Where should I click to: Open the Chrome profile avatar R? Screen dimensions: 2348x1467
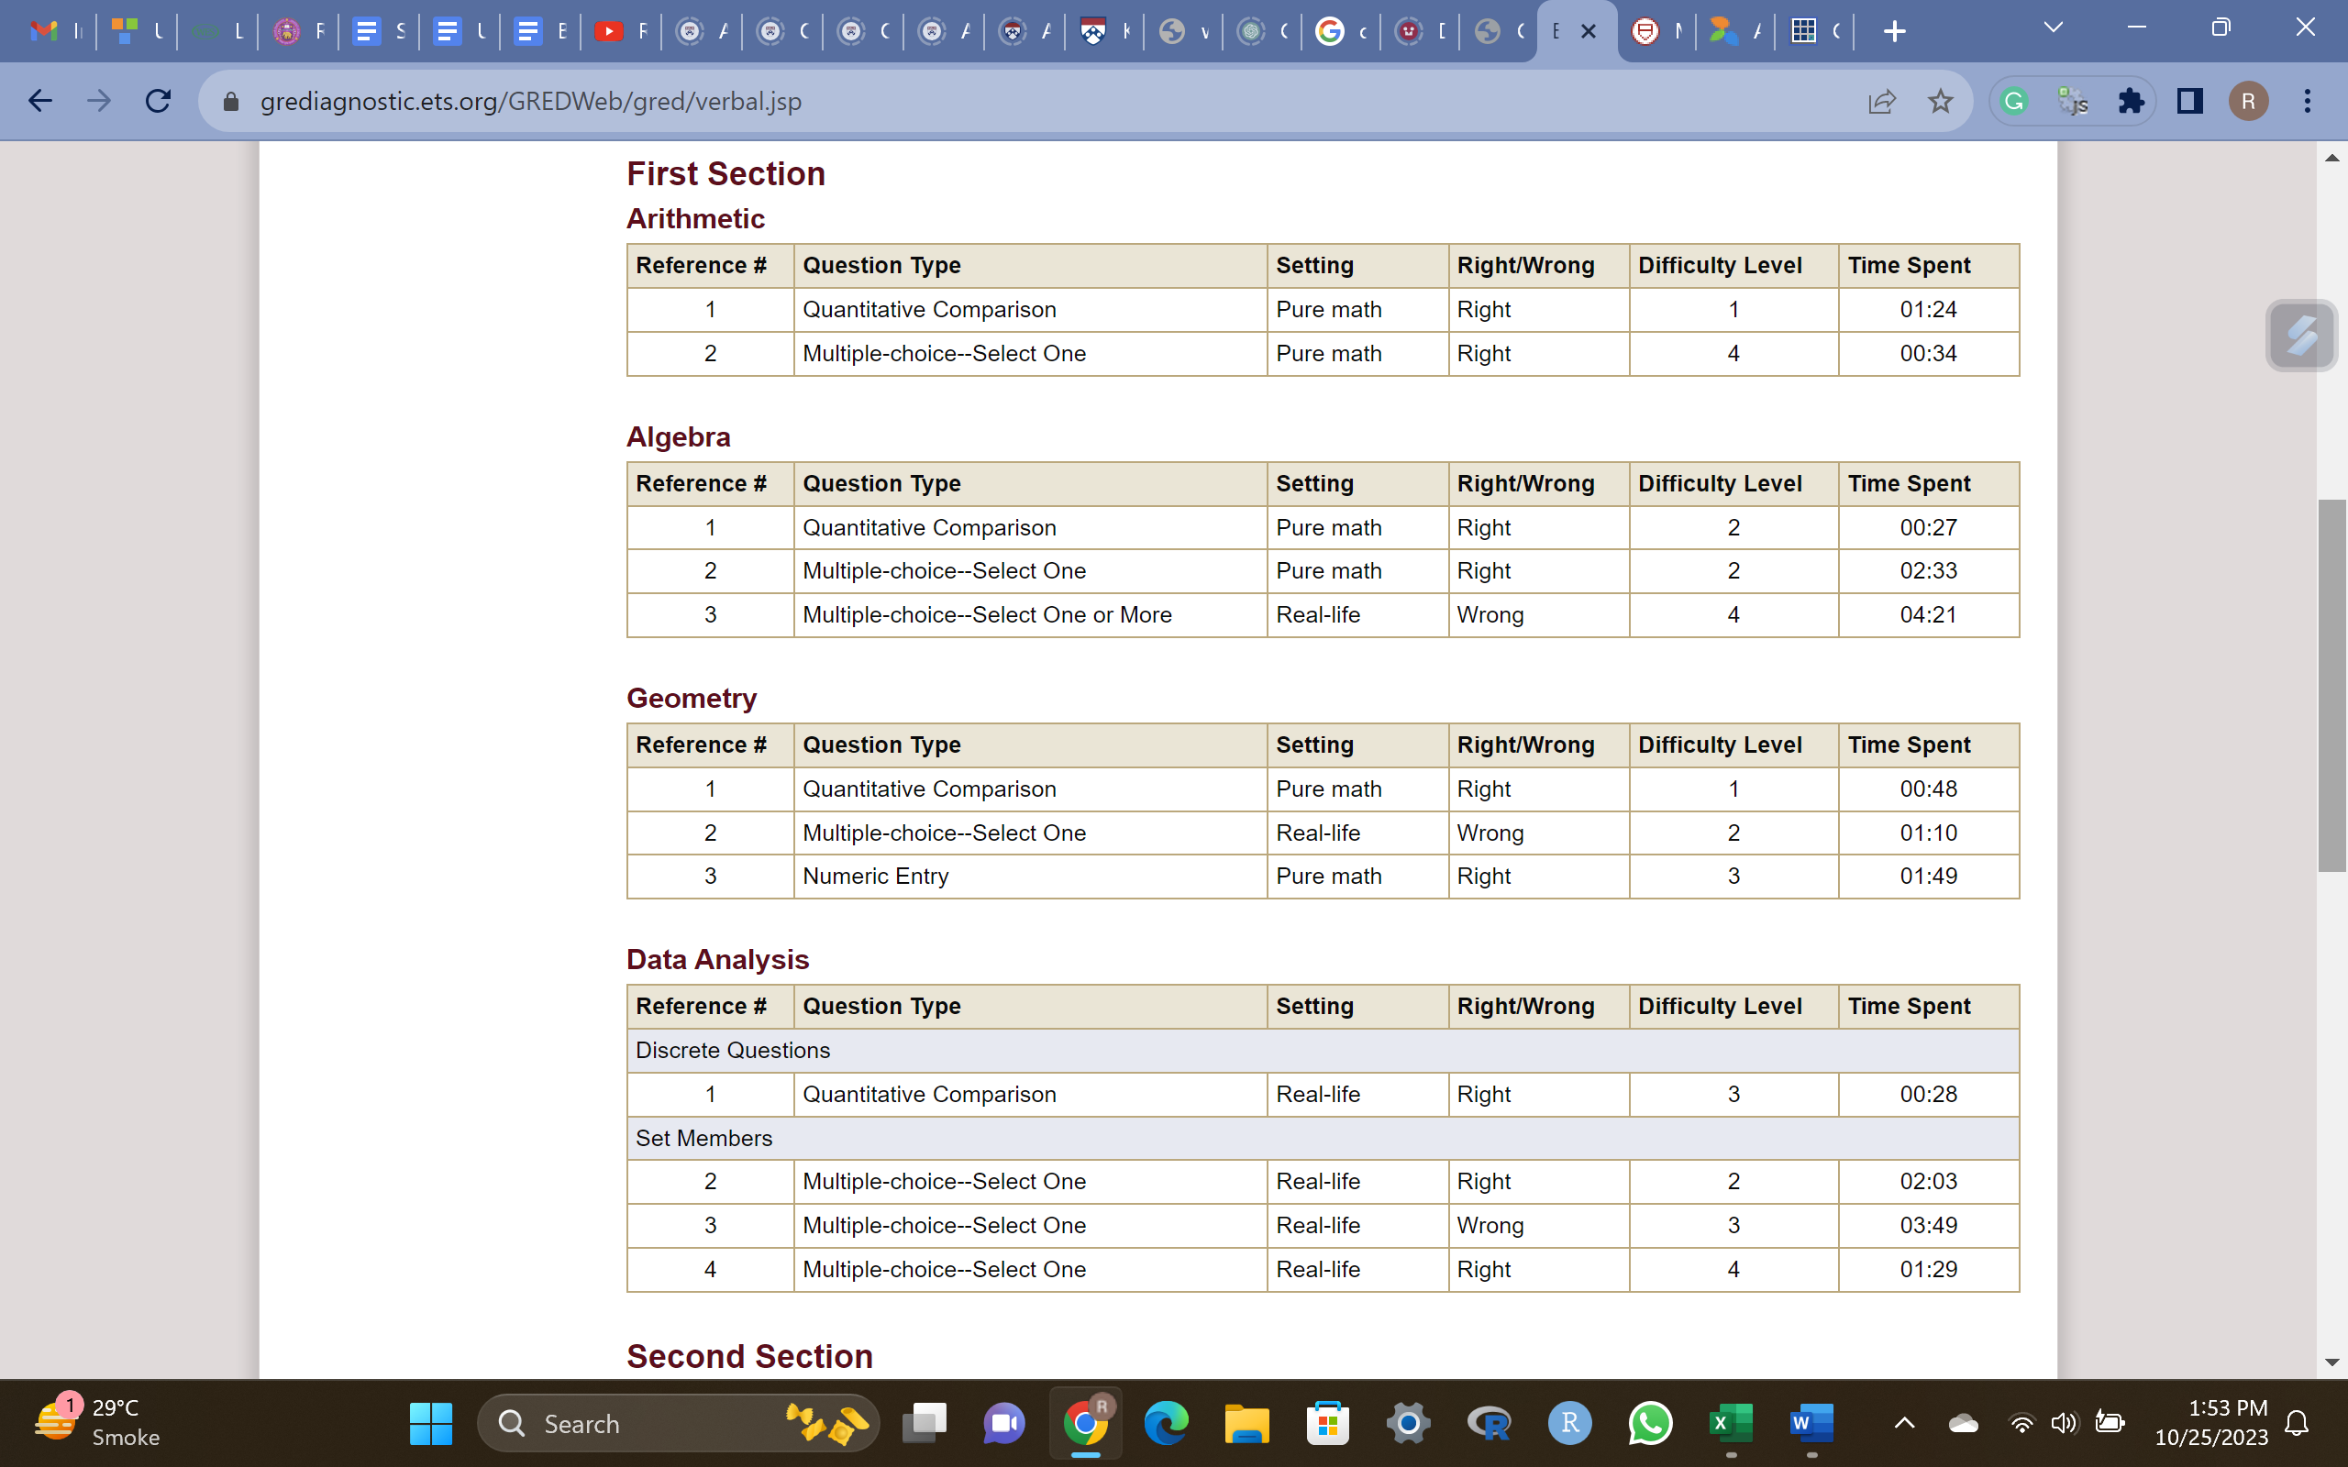2248,101
